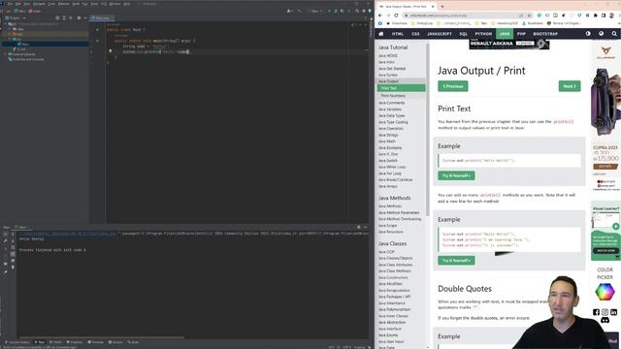Click run gutter arrow beside class Main
The image size is (621, 349).
(97, 30)
